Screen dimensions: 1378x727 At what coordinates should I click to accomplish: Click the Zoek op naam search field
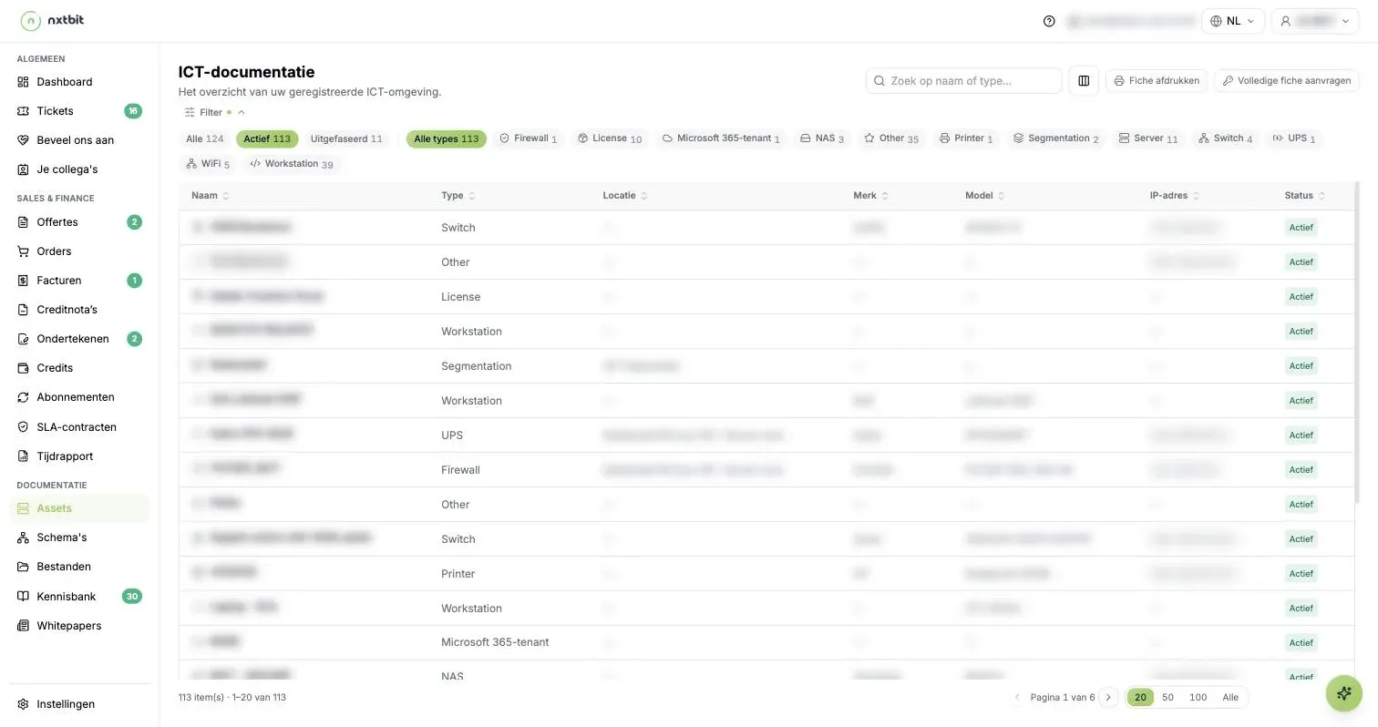coord(964,81)
